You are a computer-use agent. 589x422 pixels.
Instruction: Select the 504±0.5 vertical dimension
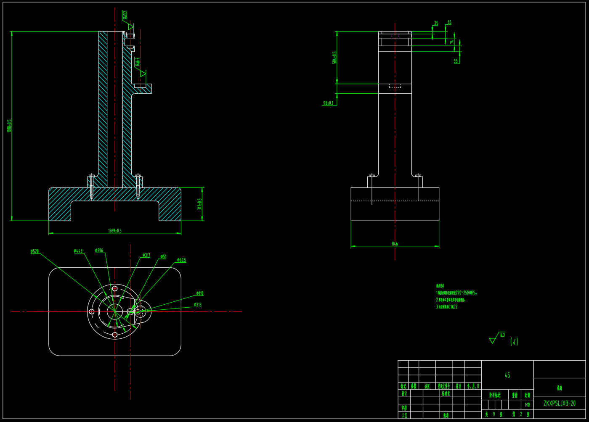[x=334, y=58]
